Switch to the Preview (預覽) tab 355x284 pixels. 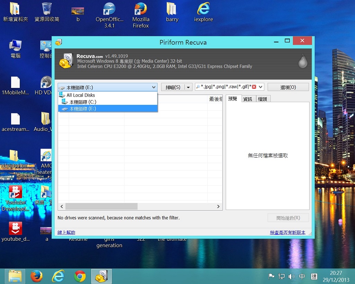tap(233, 99)
